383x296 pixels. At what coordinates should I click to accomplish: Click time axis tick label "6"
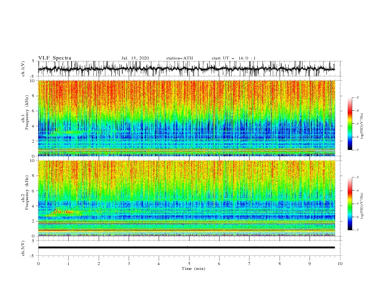point(219,264)
